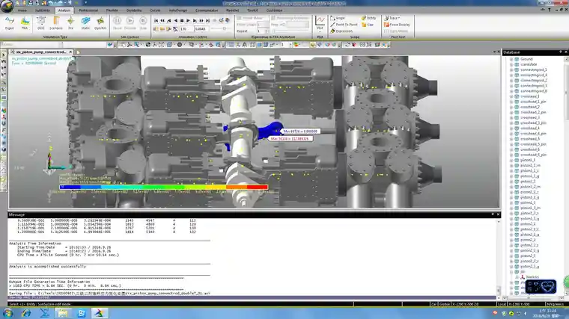Select the Point To Point scope tool
The width and height of the screenshot is (569, 319).
coord(344,25)
